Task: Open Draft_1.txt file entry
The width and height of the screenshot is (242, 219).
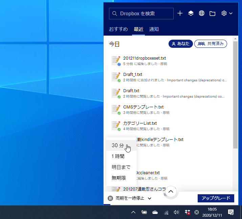Action: tap(169, 77)
